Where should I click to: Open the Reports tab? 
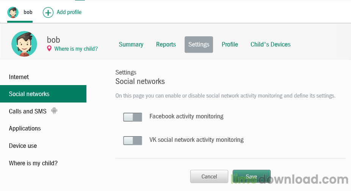(x=166, y=45)
